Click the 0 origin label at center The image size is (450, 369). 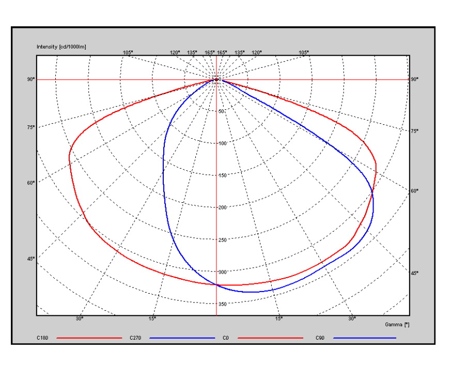221,79
